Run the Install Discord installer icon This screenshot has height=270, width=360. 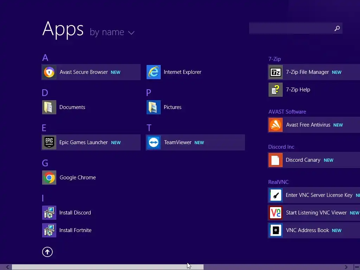[x=49, y=213]
